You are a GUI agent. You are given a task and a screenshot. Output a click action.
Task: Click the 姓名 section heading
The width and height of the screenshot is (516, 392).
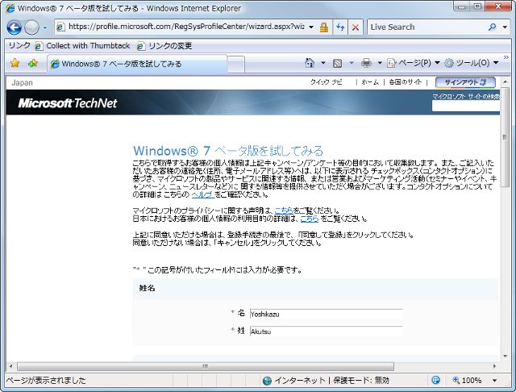(147, 288)
